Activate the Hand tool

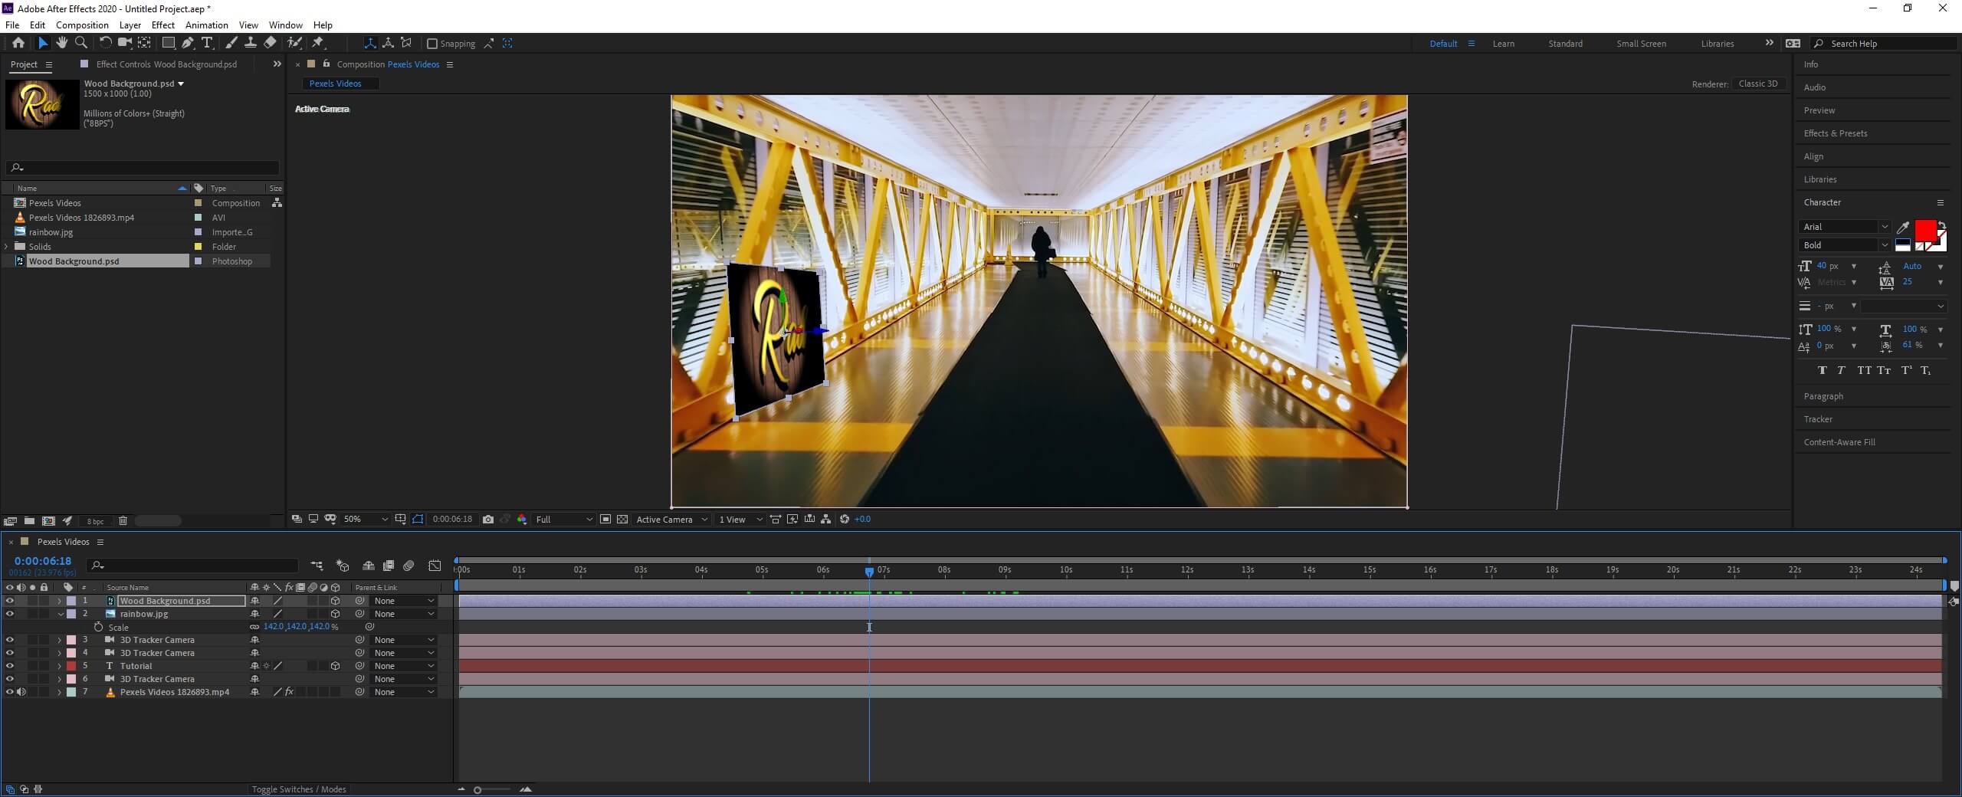pos(61,43)
